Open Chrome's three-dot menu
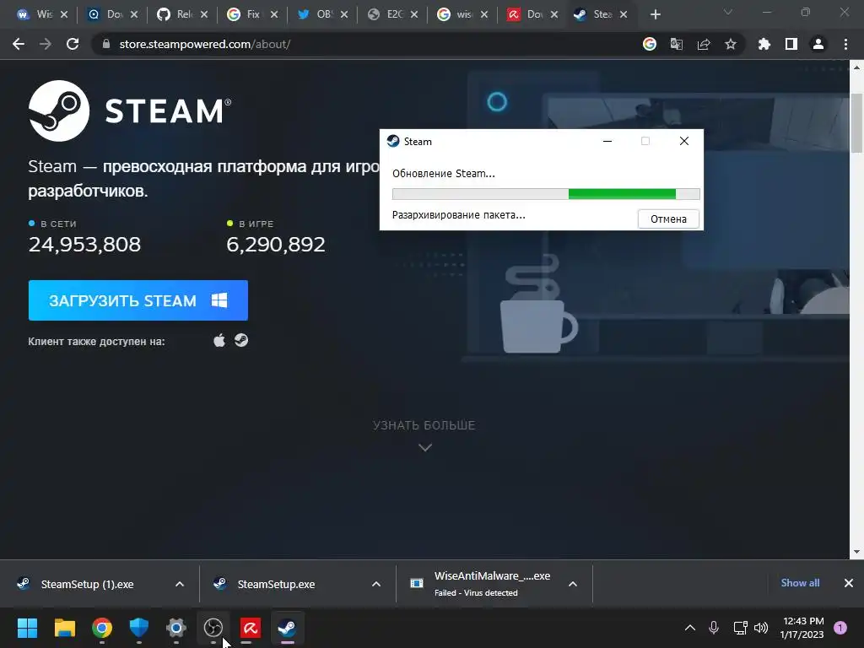Screen dimensions: 864x648 [x=845, y=44]
